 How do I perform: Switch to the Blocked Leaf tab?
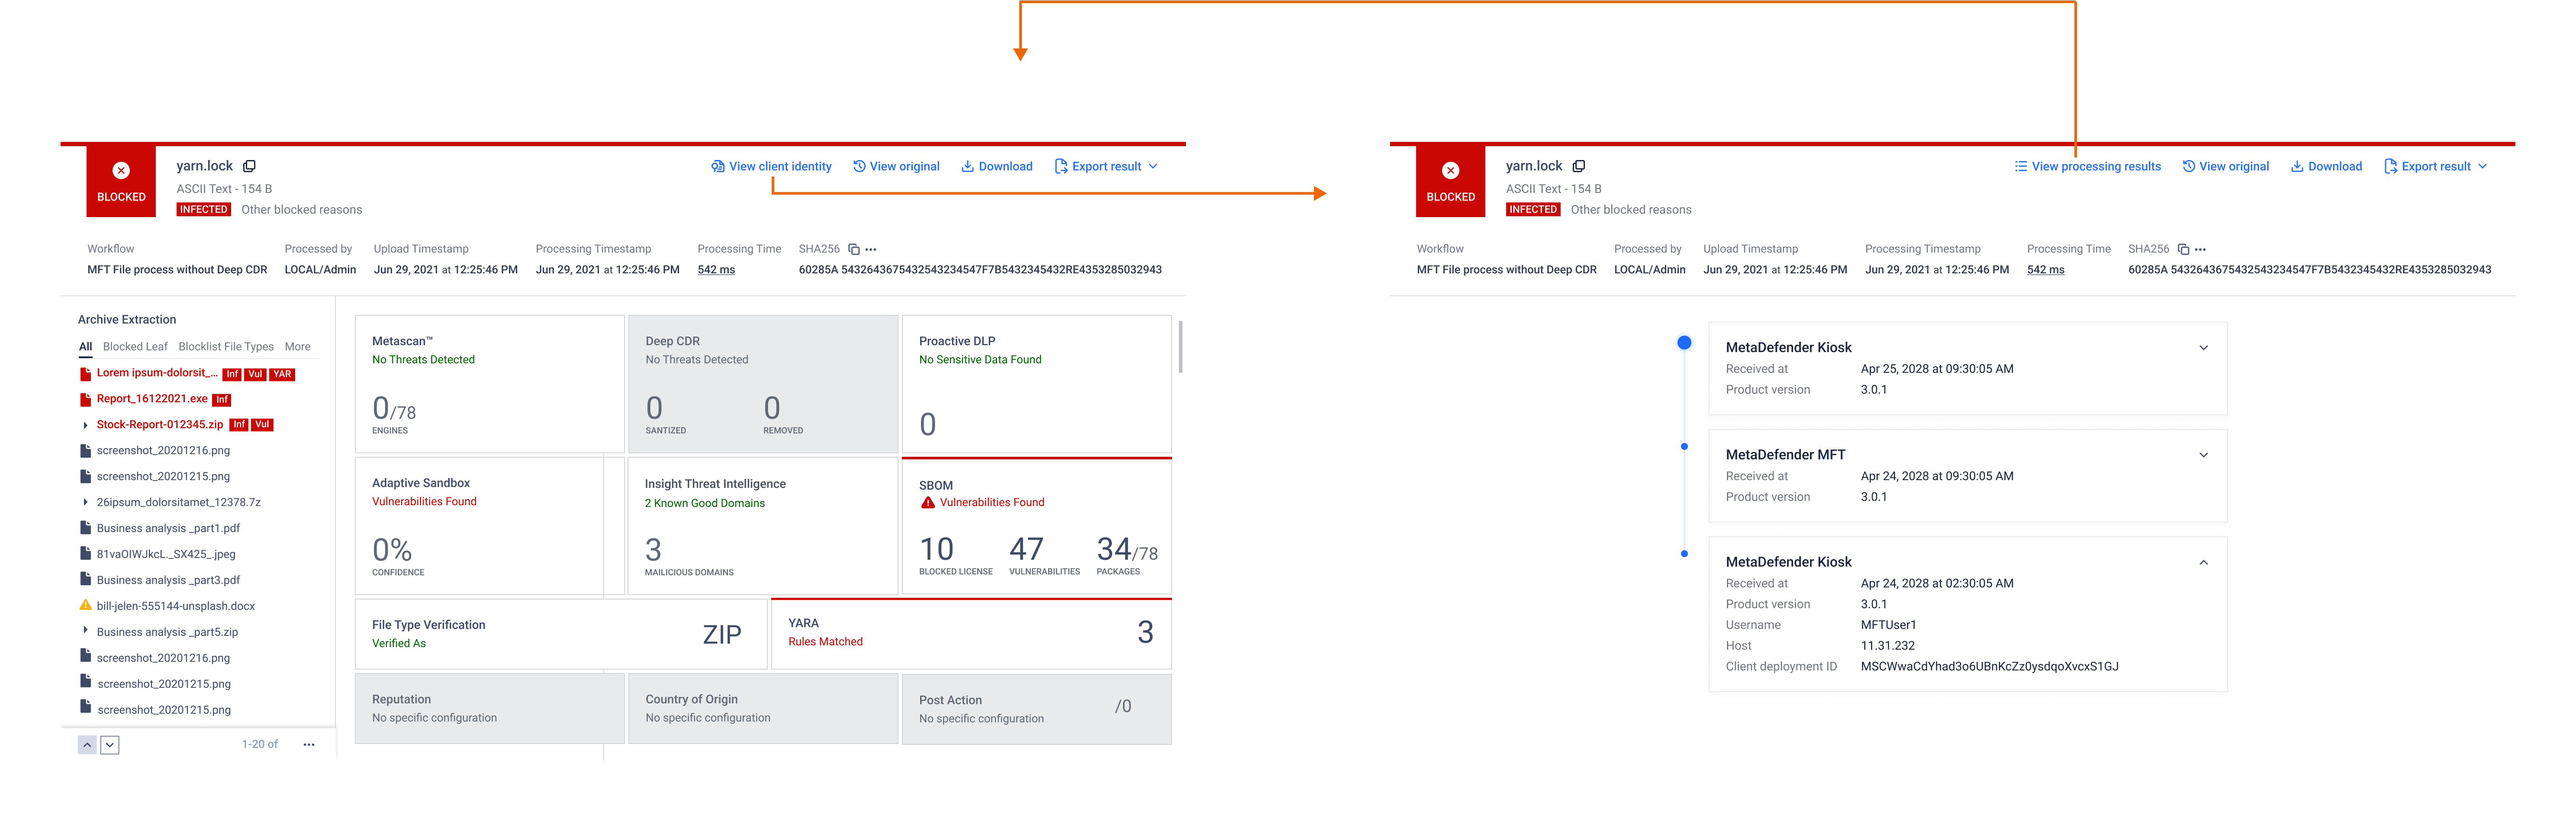[x=135, y=347]
